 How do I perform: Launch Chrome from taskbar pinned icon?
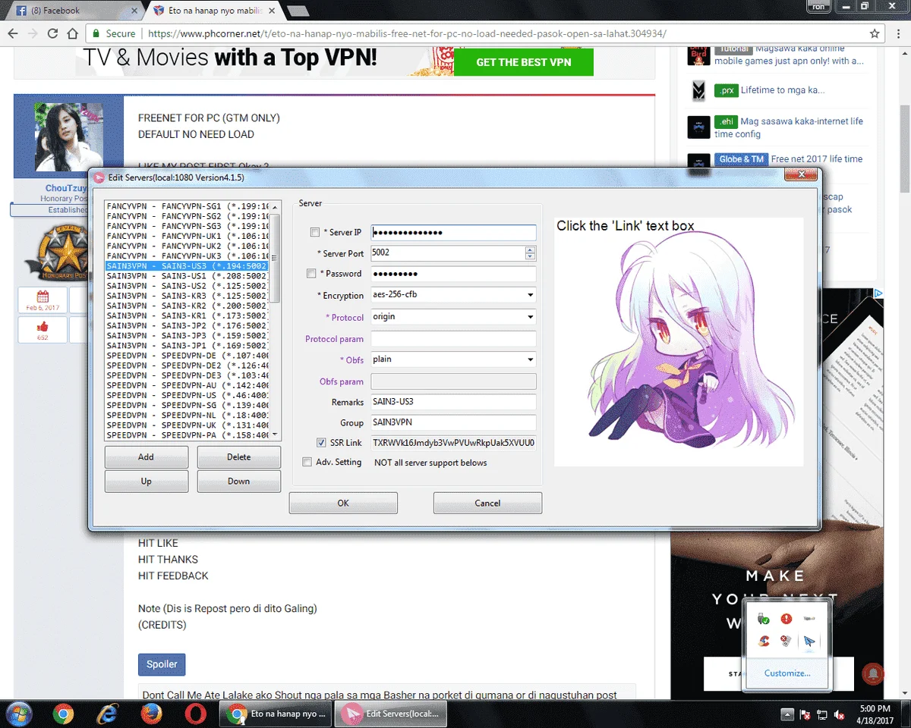63,714
